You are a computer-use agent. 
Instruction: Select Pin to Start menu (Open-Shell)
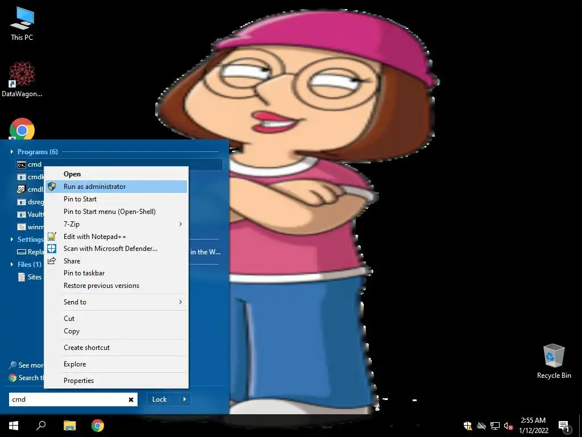point(116,212)
